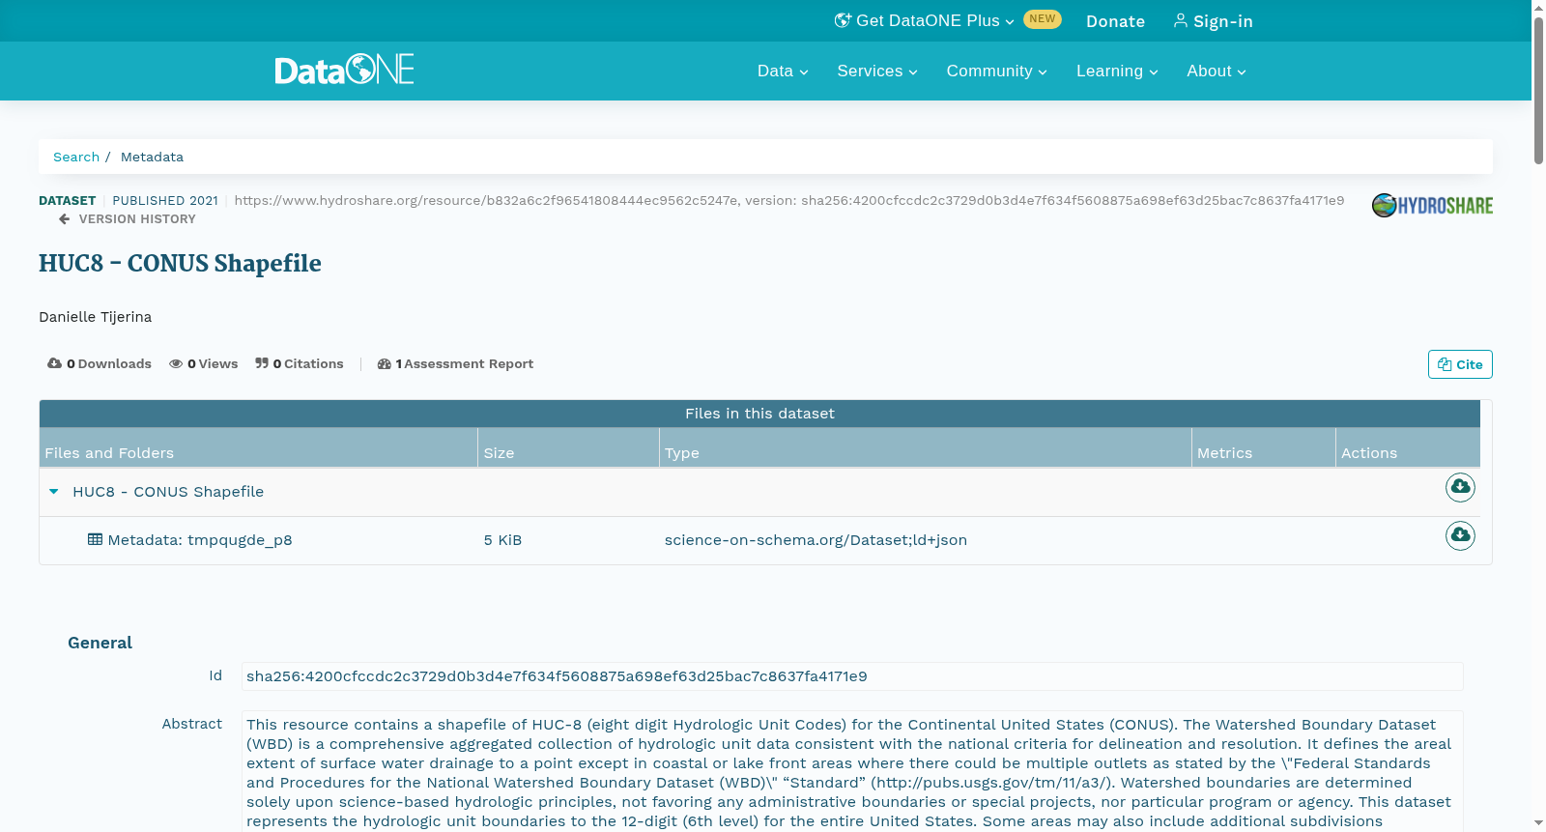Click the Sign-in person icon

tap(1180, 20)
